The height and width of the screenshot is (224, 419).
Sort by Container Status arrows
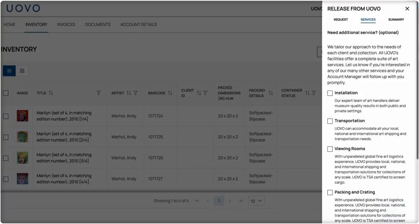click(x=307, y=93)
